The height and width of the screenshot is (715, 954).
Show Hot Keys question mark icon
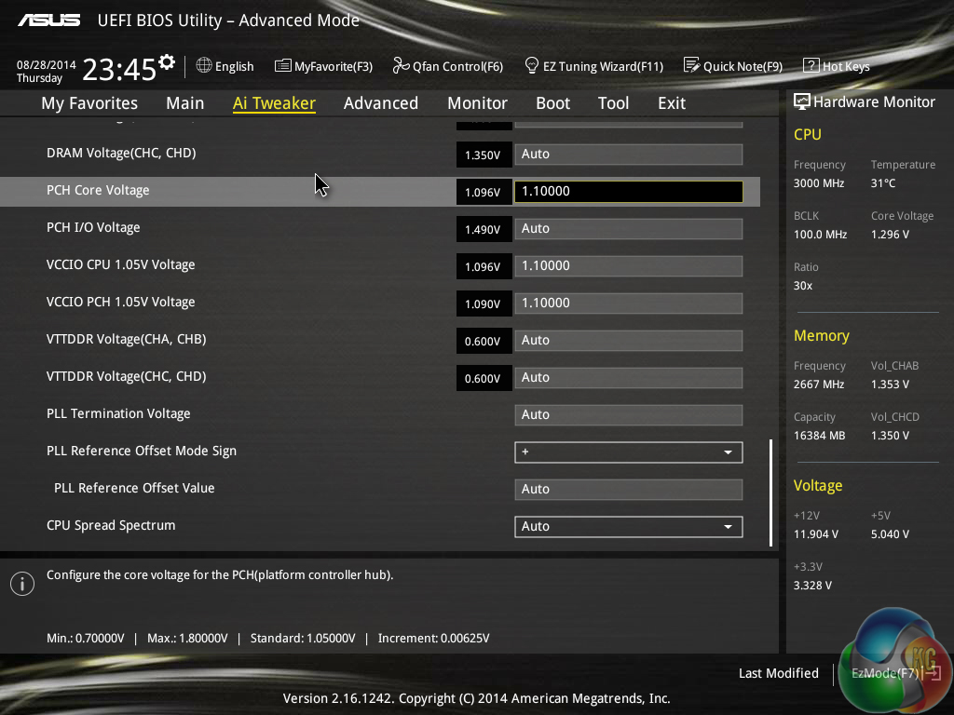click(811, 65)
